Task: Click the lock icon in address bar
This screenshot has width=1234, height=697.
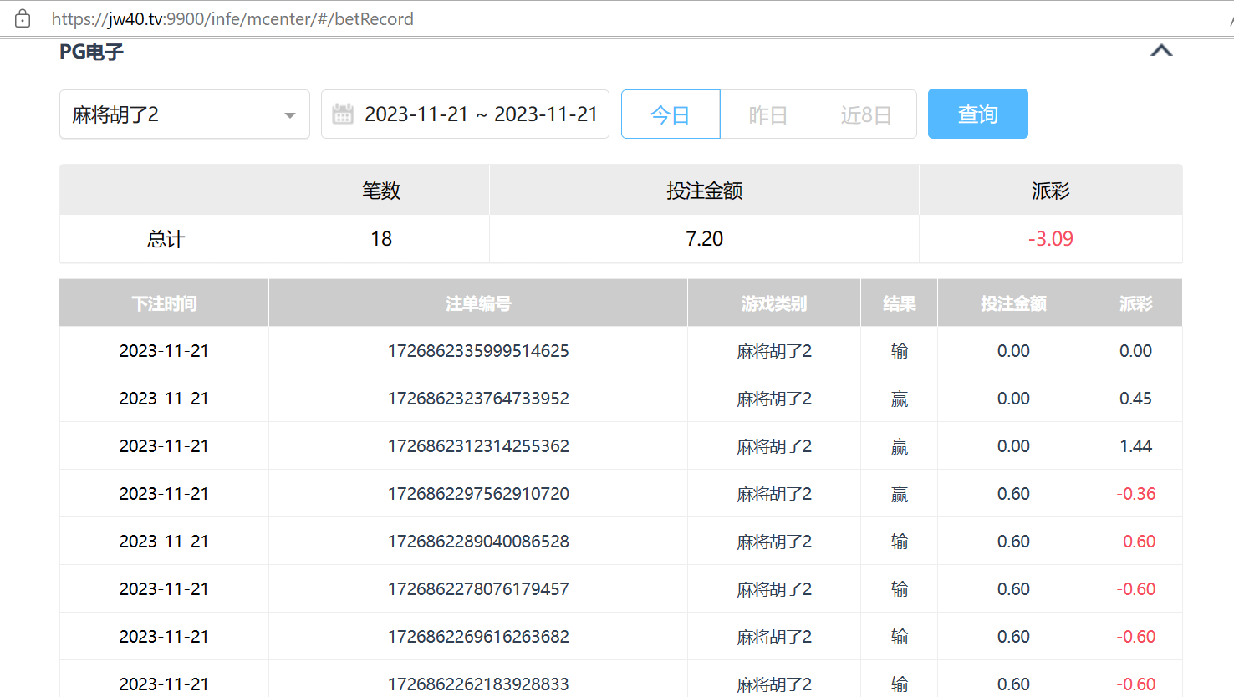Action: (x=23, y=18)
